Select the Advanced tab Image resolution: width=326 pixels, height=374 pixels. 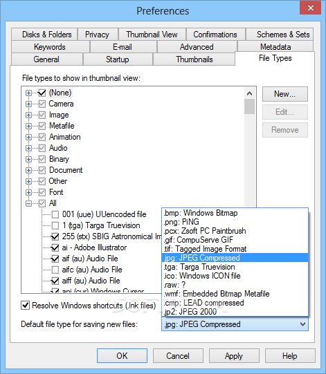point(197,47)
